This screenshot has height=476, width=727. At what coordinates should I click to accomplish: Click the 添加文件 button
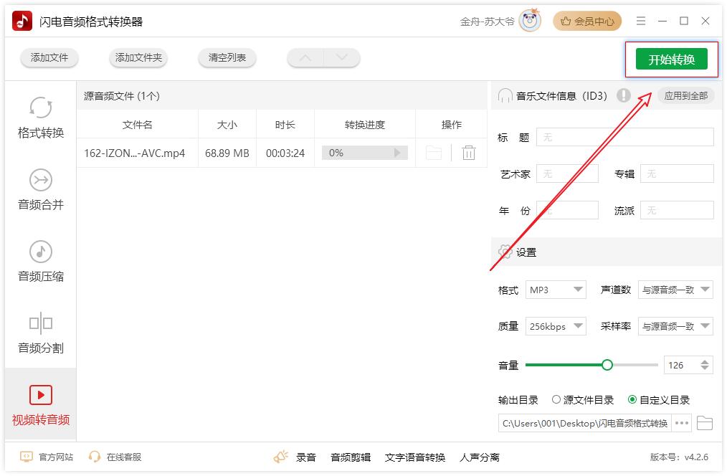(x=49, y=58)
